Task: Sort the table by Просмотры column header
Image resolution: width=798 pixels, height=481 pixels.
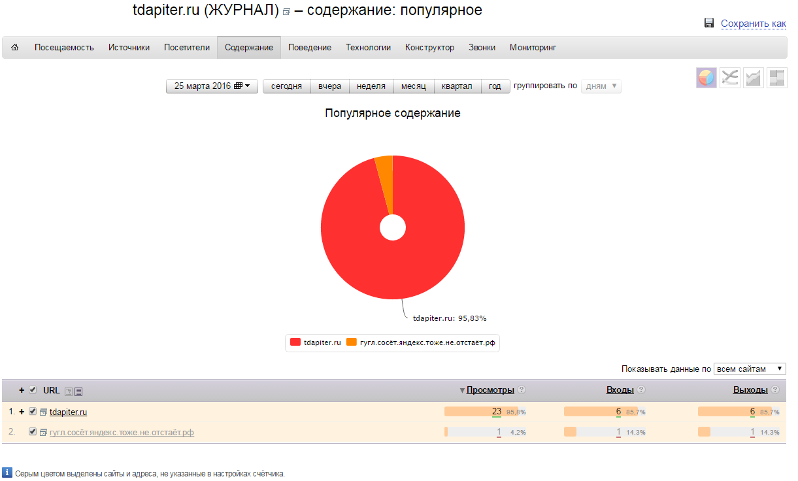Action: pos(490,390)
